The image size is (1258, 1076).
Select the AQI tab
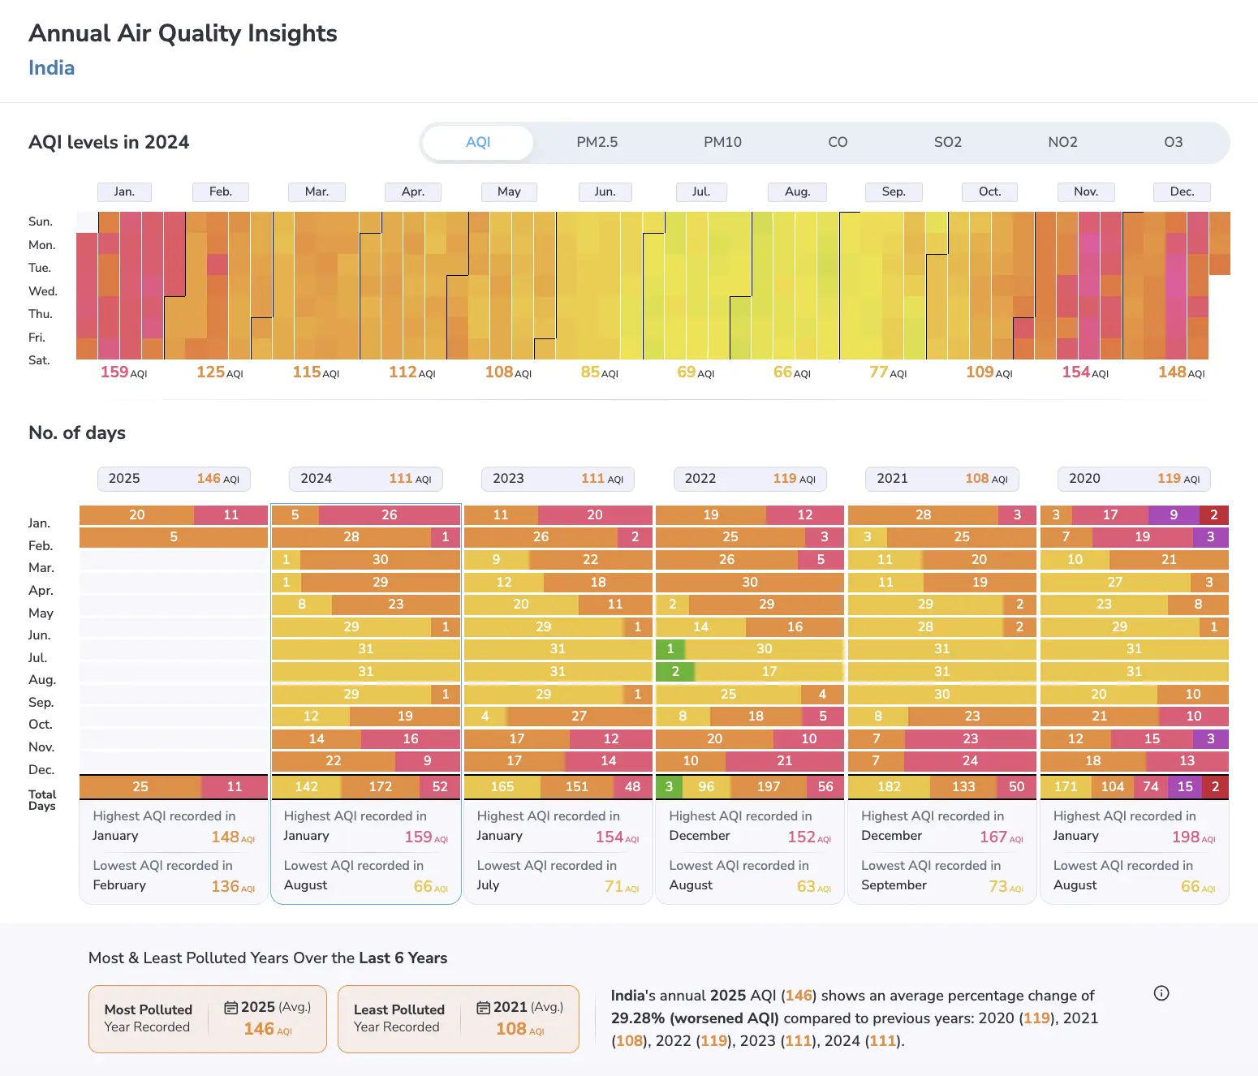click(x=478, y=142)
